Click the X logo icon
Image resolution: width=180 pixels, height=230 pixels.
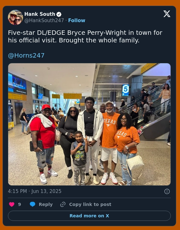(x=167, y=14)
